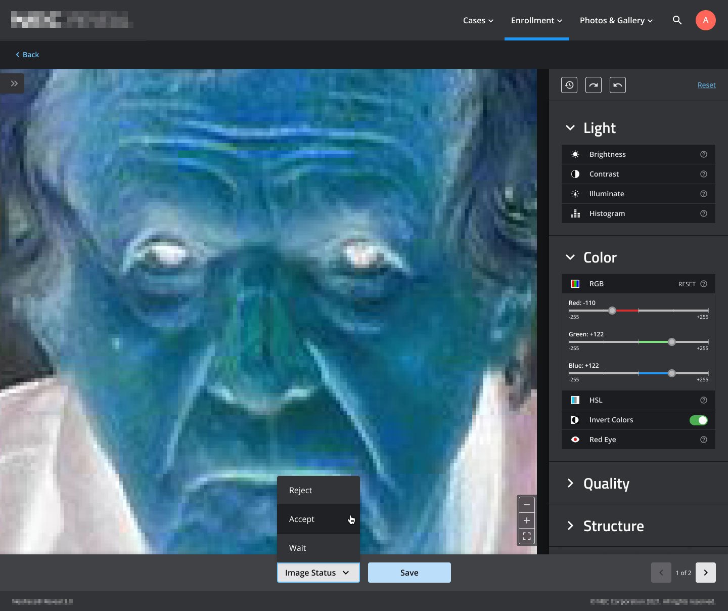
Task: Zoom in with the plus icon
Action: tap(527, 520)
